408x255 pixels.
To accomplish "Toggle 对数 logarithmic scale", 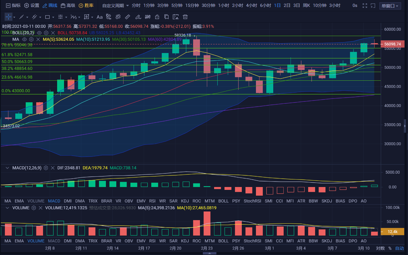I will click(x=380, y=248).
